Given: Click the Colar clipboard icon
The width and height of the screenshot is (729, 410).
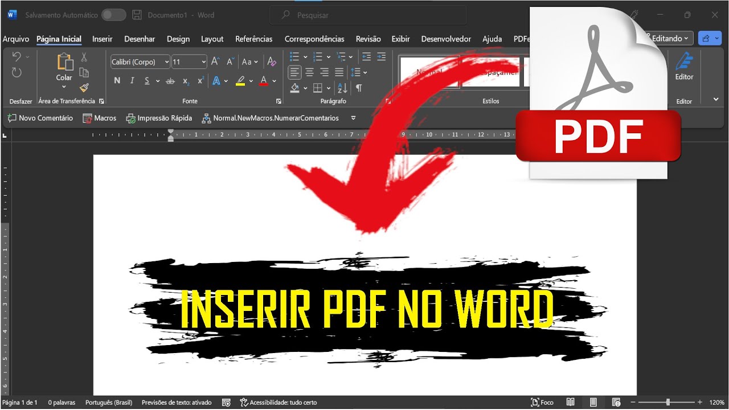Looking at the screenshot, I should [x=64, y=62].
